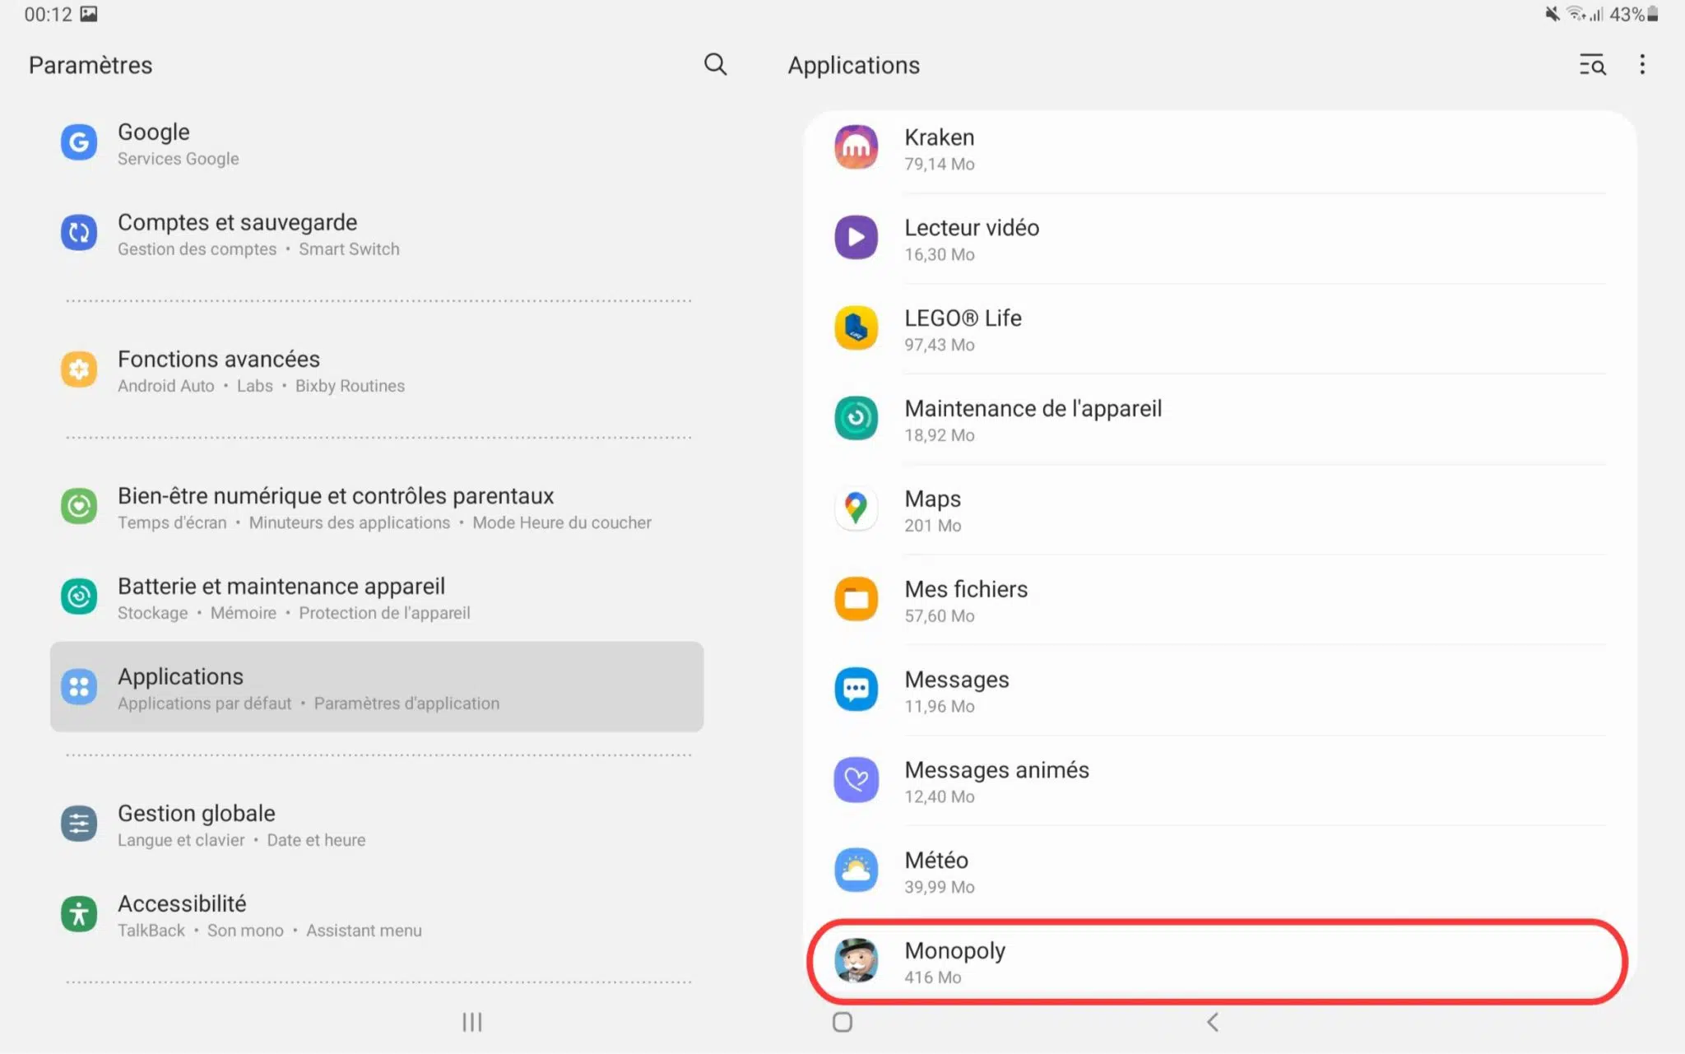Open Fonctions avancées settings

coord(377,370)
